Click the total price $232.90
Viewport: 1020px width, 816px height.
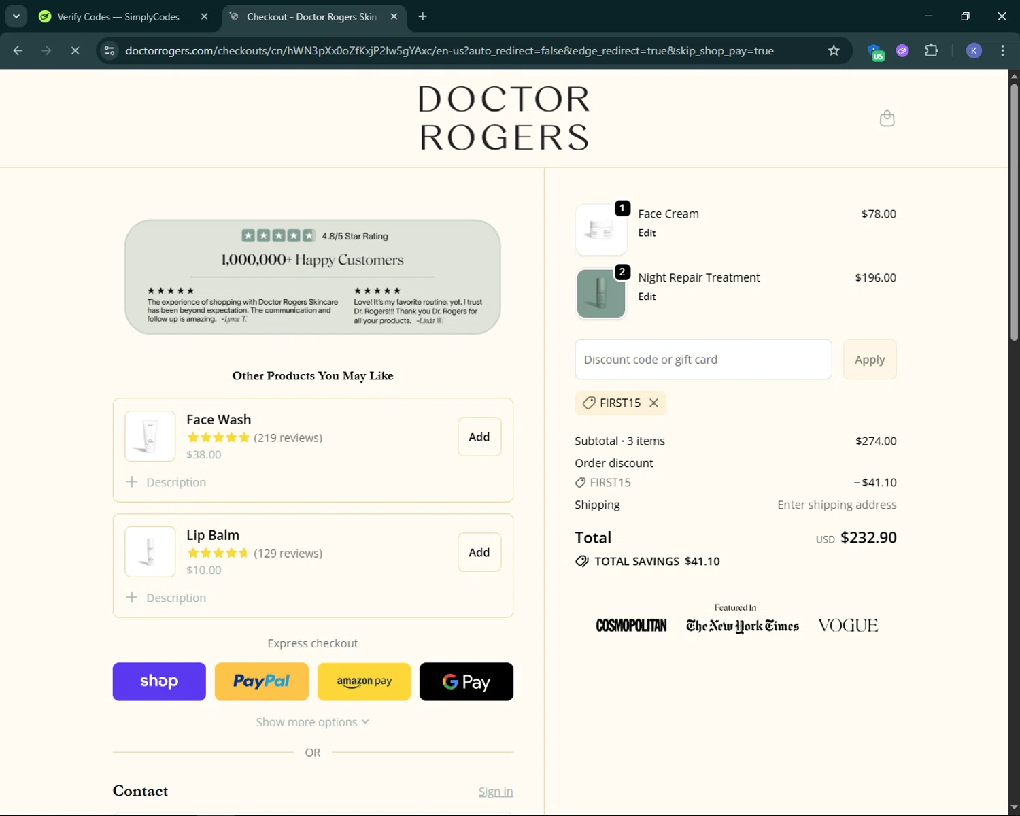pyautogui.click(x=868, y=538)
